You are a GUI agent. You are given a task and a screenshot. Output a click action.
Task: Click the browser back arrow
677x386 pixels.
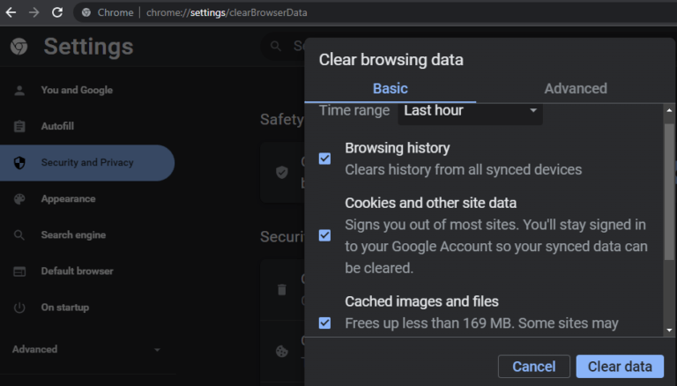pyautogui.click(x=11, y=12)
